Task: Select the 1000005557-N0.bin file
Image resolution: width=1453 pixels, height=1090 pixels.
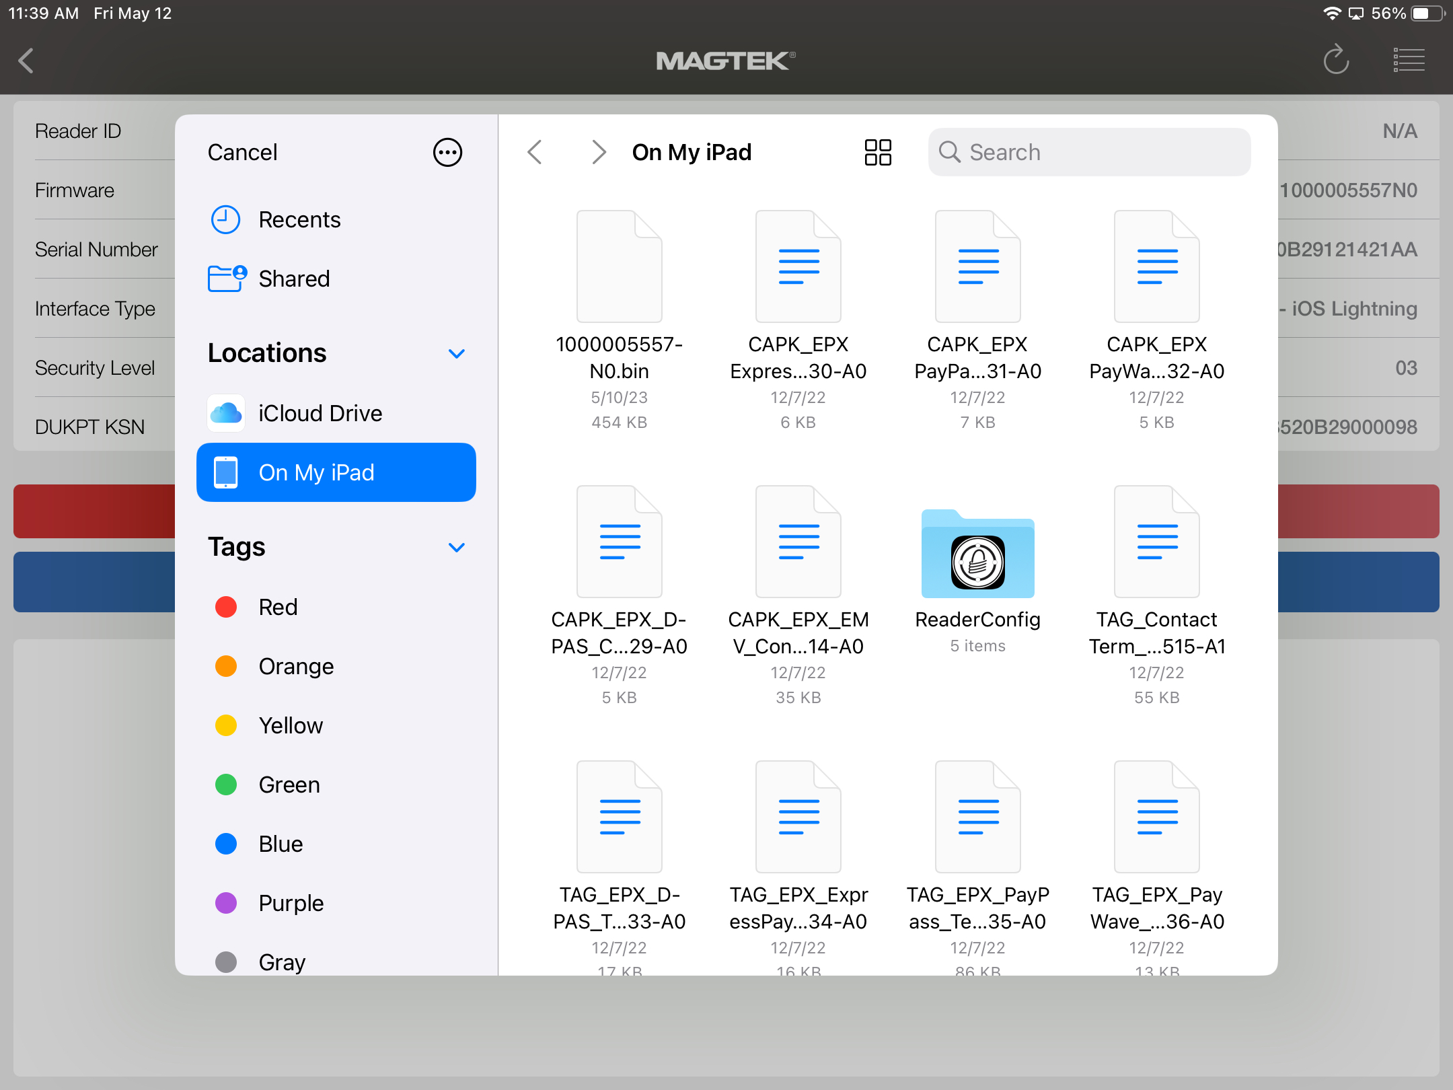Action: click(x=619, y=320)
